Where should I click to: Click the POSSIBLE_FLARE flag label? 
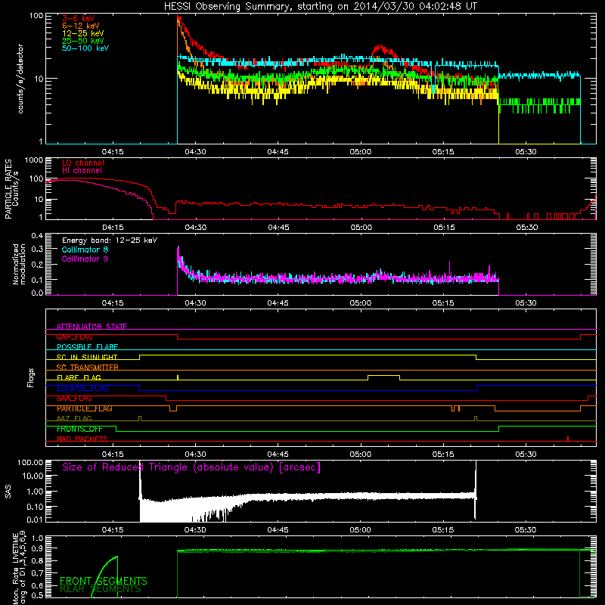(x=87, y=347)
